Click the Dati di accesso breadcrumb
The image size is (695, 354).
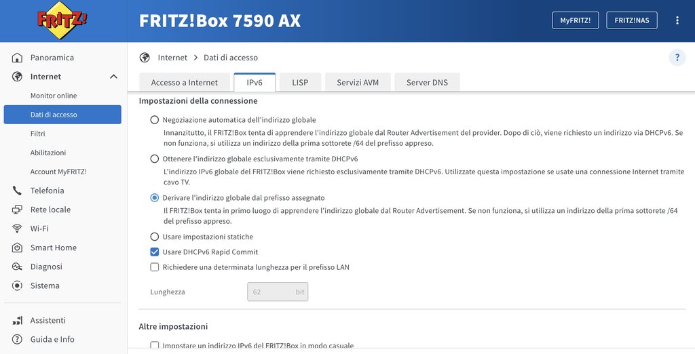click(x=231, y=58)
